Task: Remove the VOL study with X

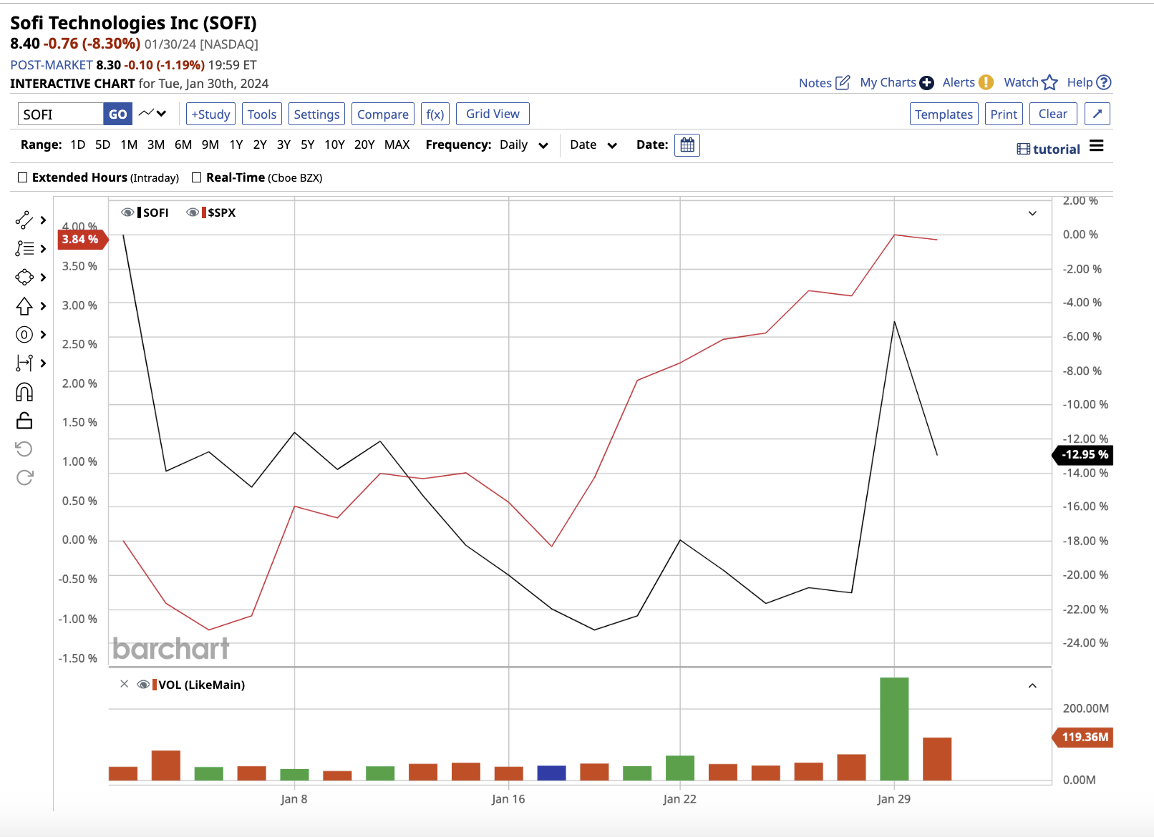Action: [x=124, y=684]
